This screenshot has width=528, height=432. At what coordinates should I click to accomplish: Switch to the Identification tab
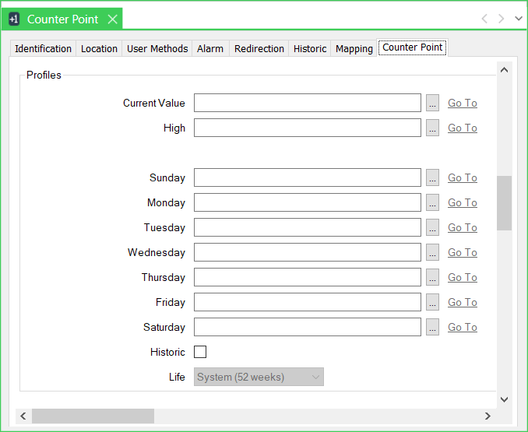(43, 48)
